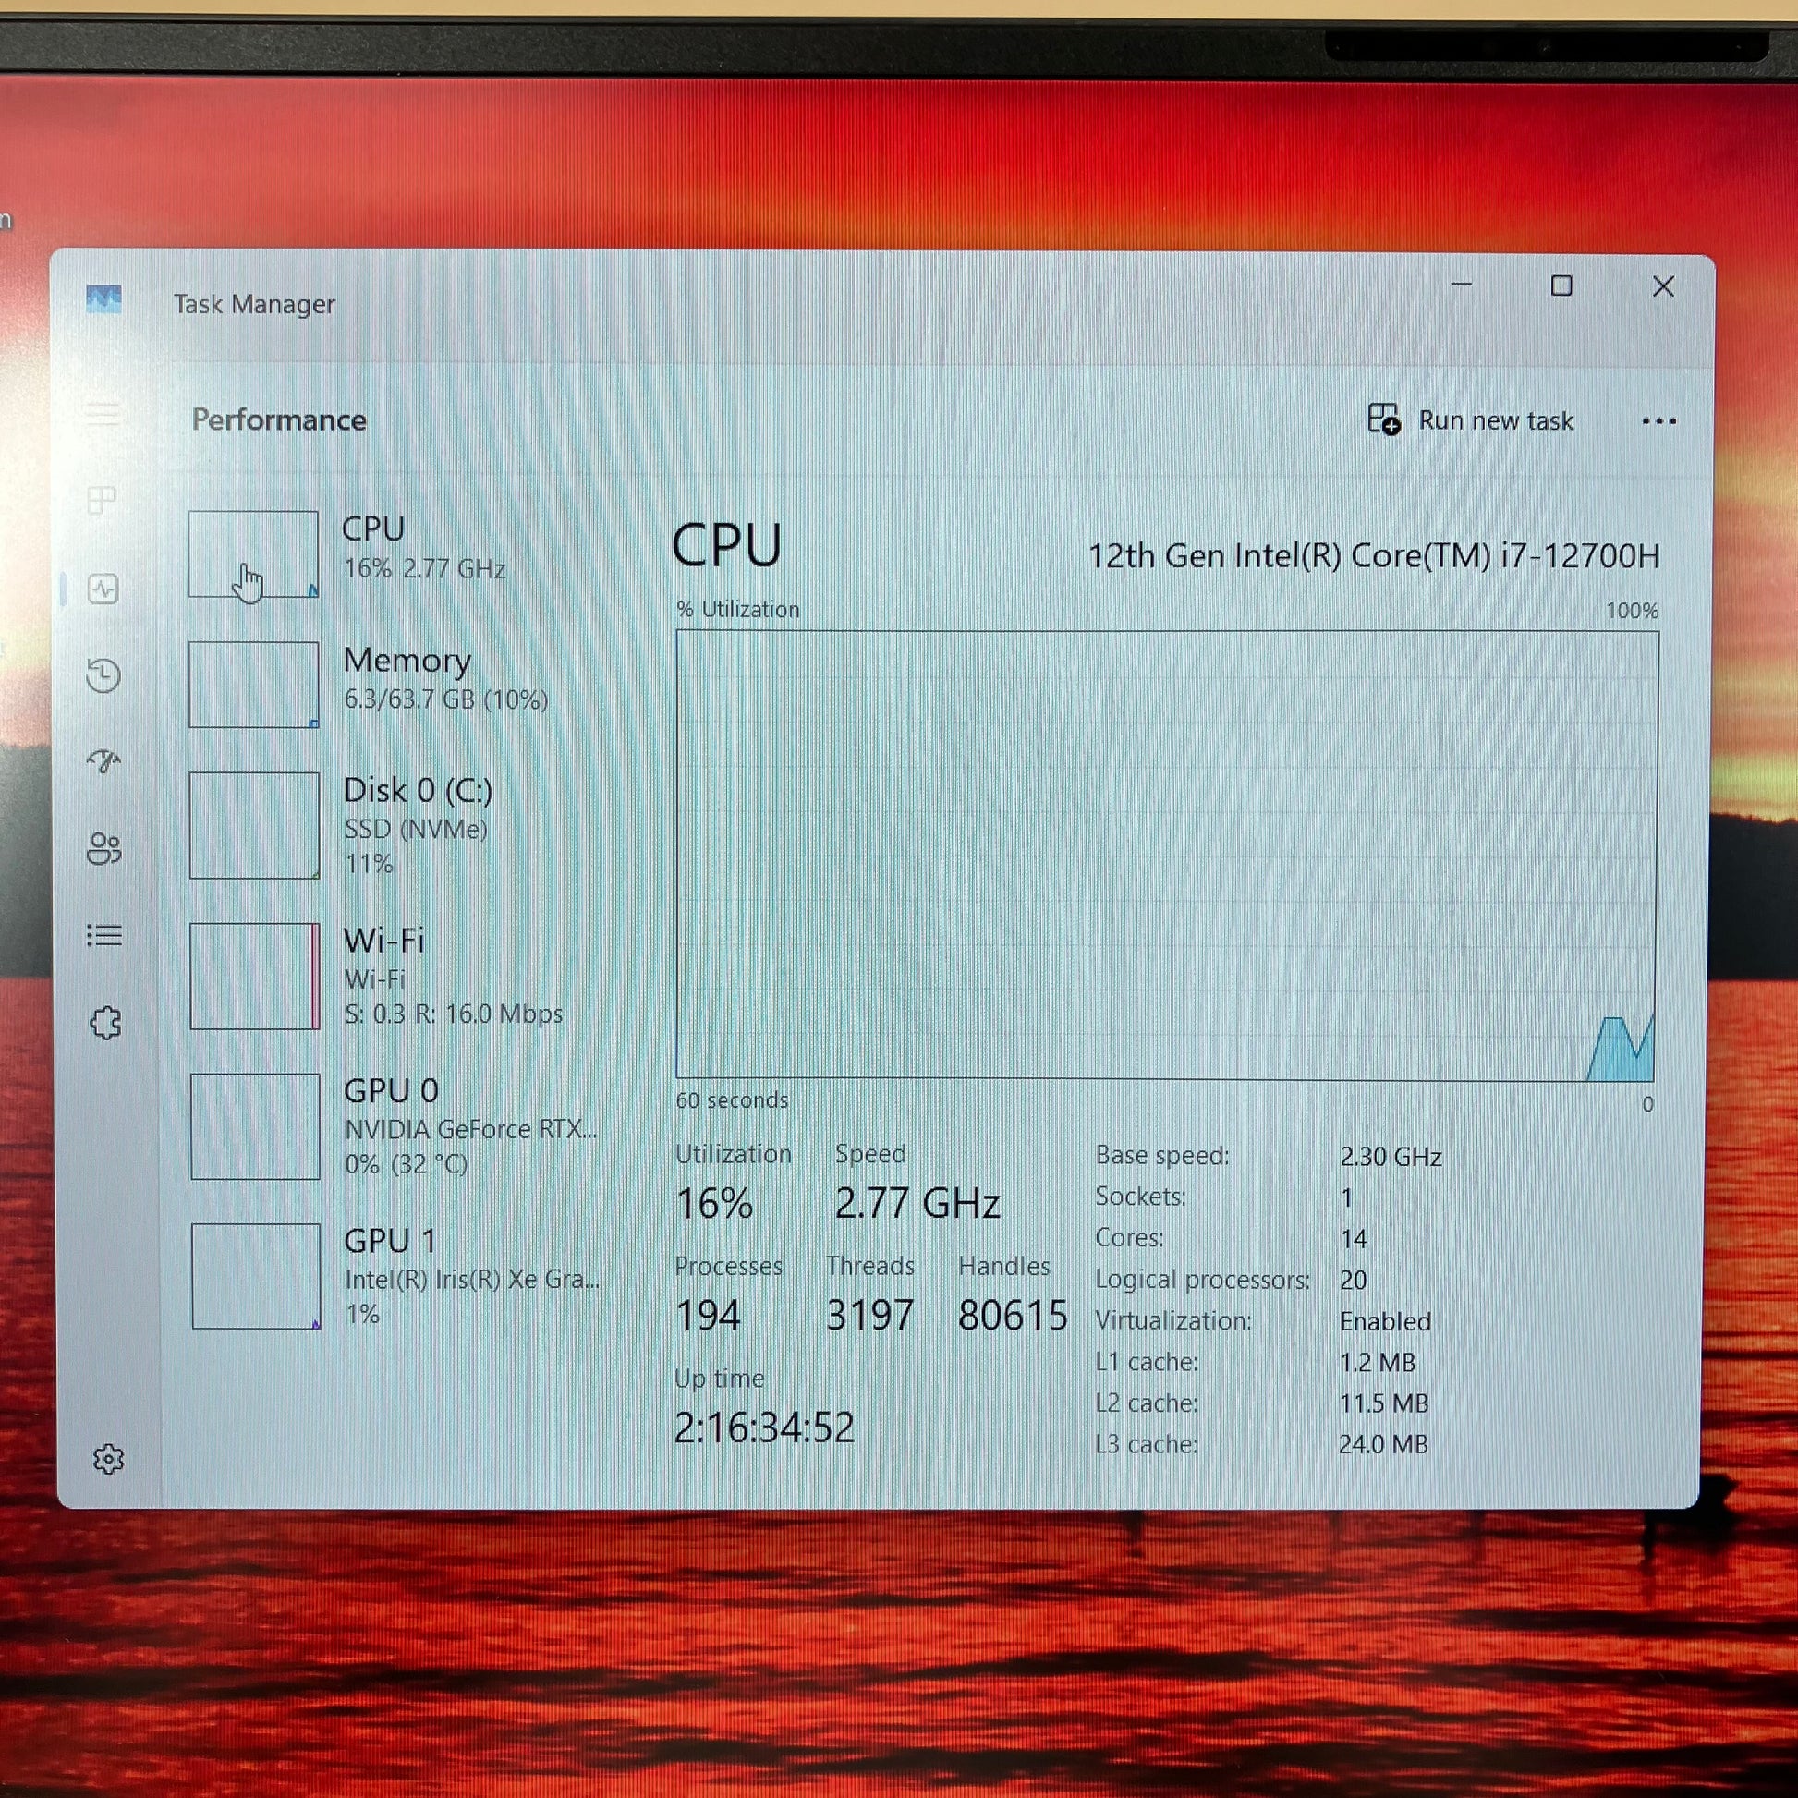This screenshot has width=1798, height=1798.
Task: Open the hamburger navigation menu
Action: (x=103, y=412)
